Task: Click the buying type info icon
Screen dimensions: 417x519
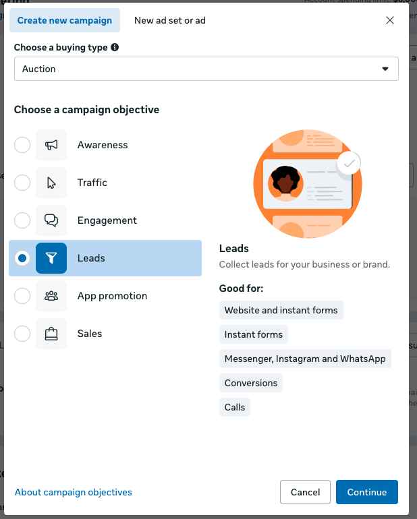Action: (x=115, y=48)
